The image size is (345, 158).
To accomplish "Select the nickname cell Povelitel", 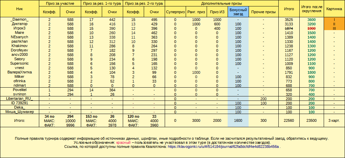I will click(19, 90).
